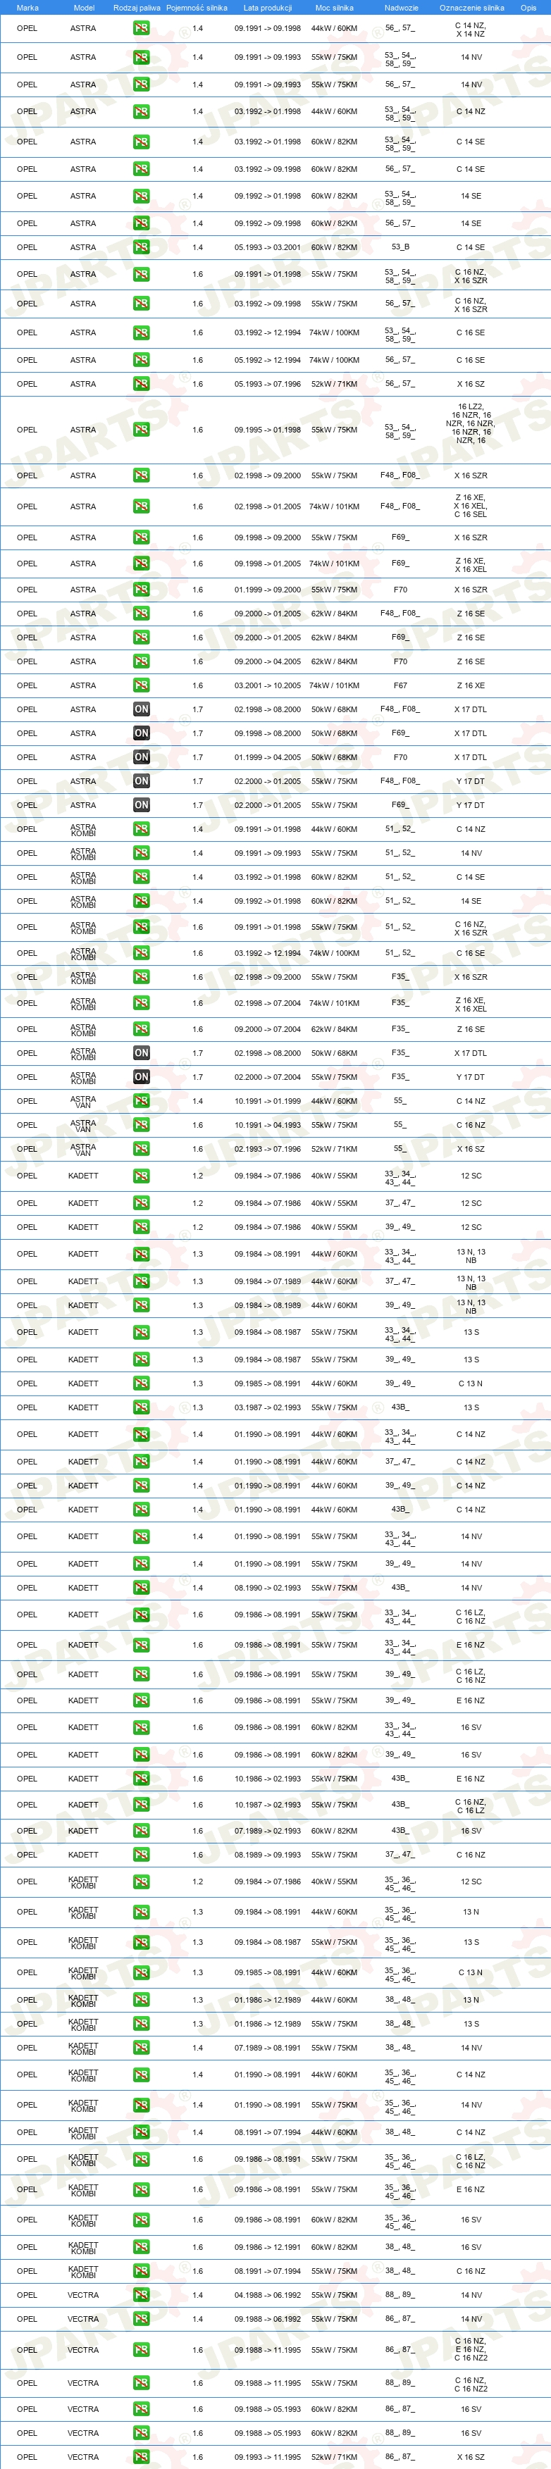Click petrol icon in ASTRA 01.1999 -> 09.2000 row
Viewport: 551px width, 2469px height.
click(x=141, y=590)
